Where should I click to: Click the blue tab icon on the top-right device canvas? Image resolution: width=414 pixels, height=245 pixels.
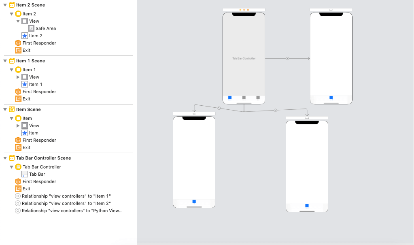click(x=331, y=97)
